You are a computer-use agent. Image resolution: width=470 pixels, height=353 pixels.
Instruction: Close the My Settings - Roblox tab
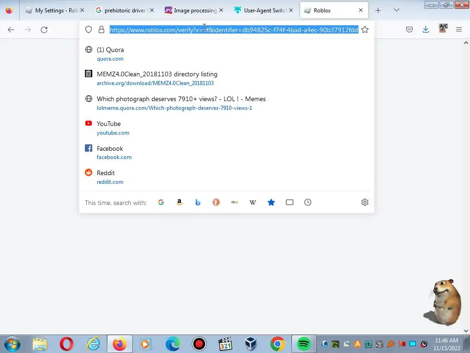pyautogui.click(x=82, y=10)
